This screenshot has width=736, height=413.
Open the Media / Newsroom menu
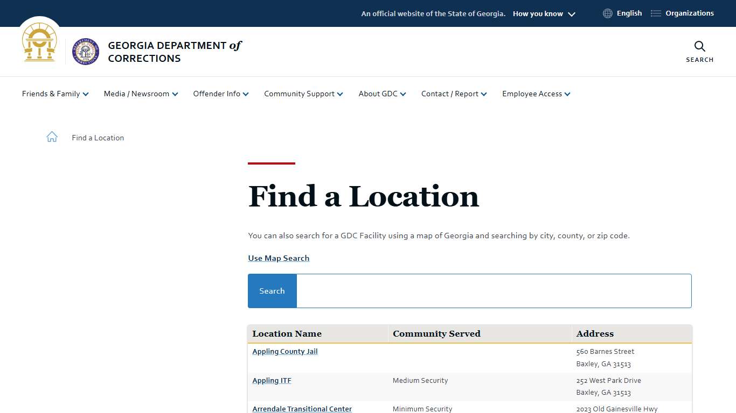click(x=140, y=94)
